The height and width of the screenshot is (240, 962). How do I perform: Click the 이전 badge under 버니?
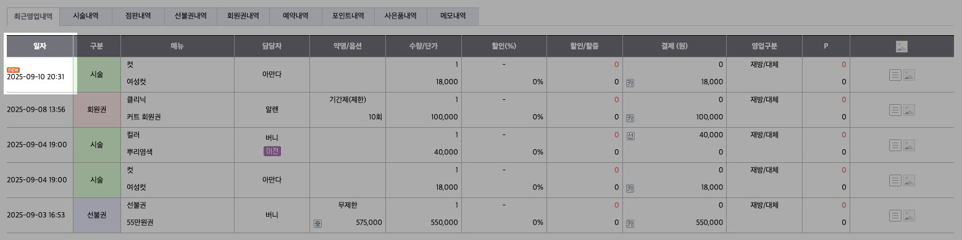pos(272,151)
